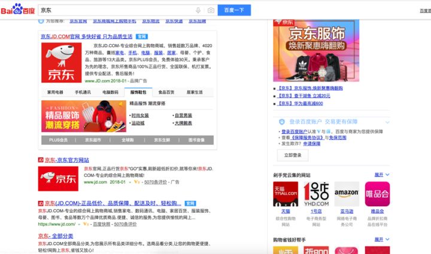Screen dimensions: 431x254
Task: Click the blue 官网 badge on first result
Action: (x=142, y=36)
